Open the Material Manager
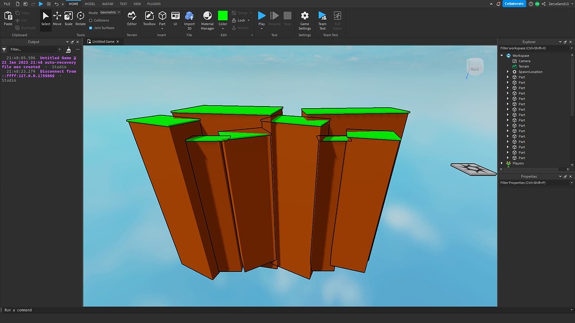Viewport: 575px width, 323px height. (x=207, y=21)
